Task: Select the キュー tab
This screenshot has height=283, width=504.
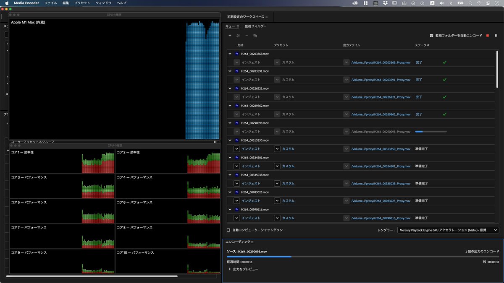Action: pyautogui.click(x=230, y=26)
